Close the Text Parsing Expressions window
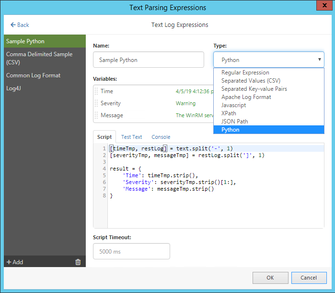335x293 pixels. 324,5
